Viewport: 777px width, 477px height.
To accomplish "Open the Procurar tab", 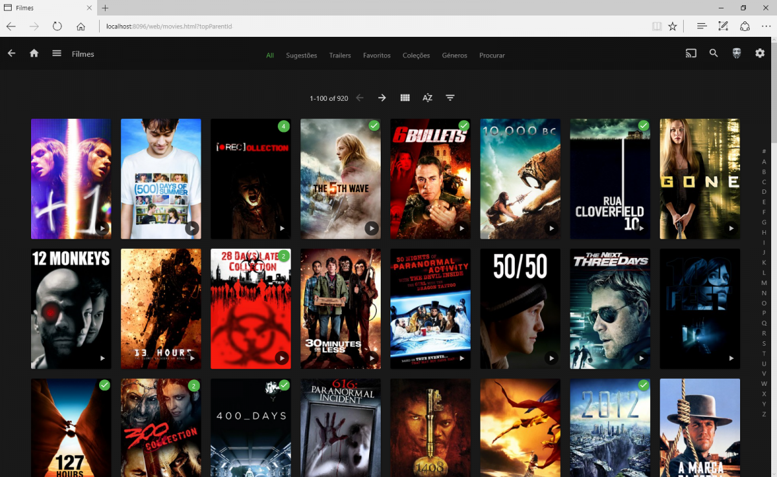I will pos(492,56).
